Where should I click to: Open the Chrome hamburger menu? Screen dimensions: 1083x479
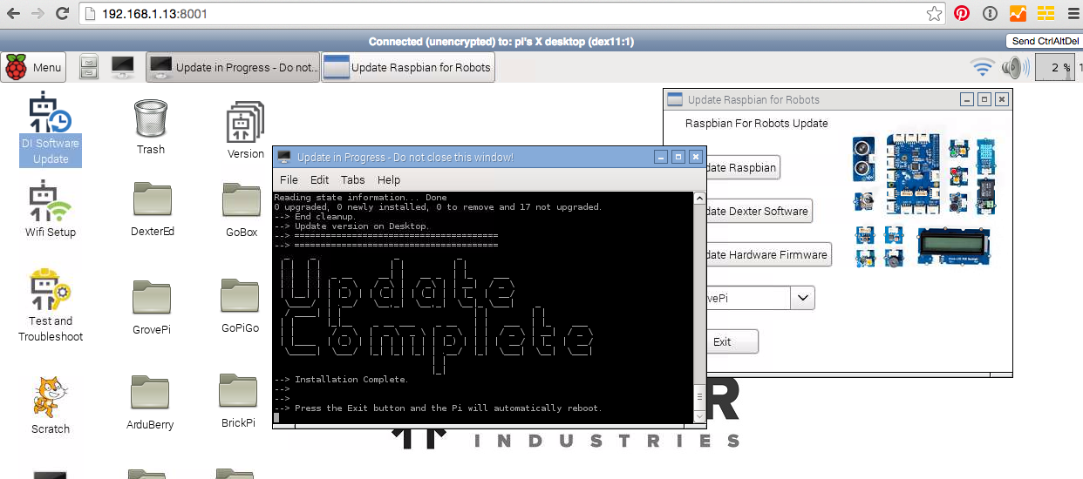[x=1073, y=13]
